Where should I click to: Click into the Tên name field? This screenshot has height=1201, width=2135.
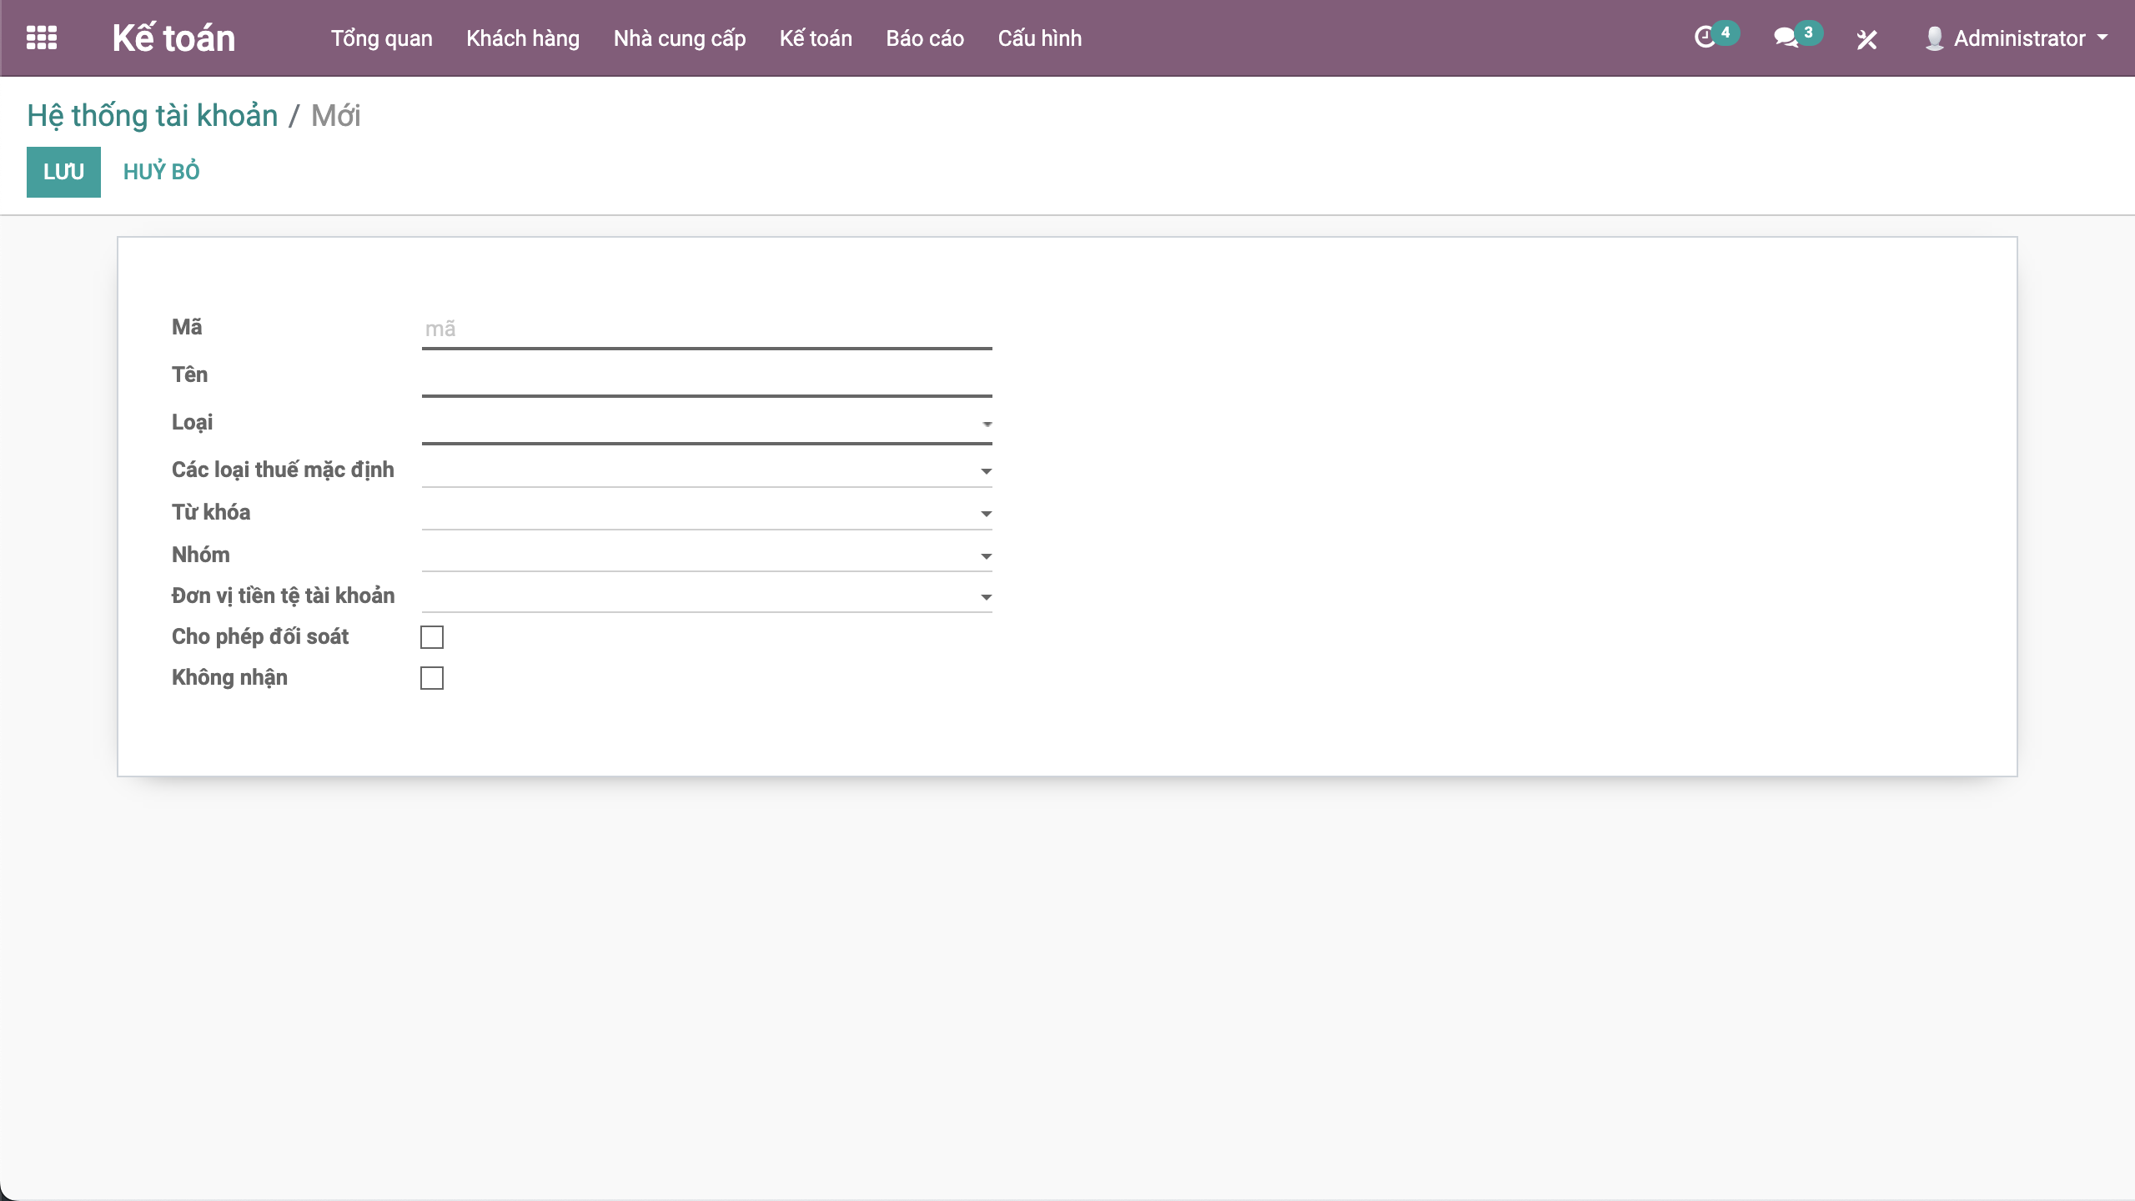(706, 376)
